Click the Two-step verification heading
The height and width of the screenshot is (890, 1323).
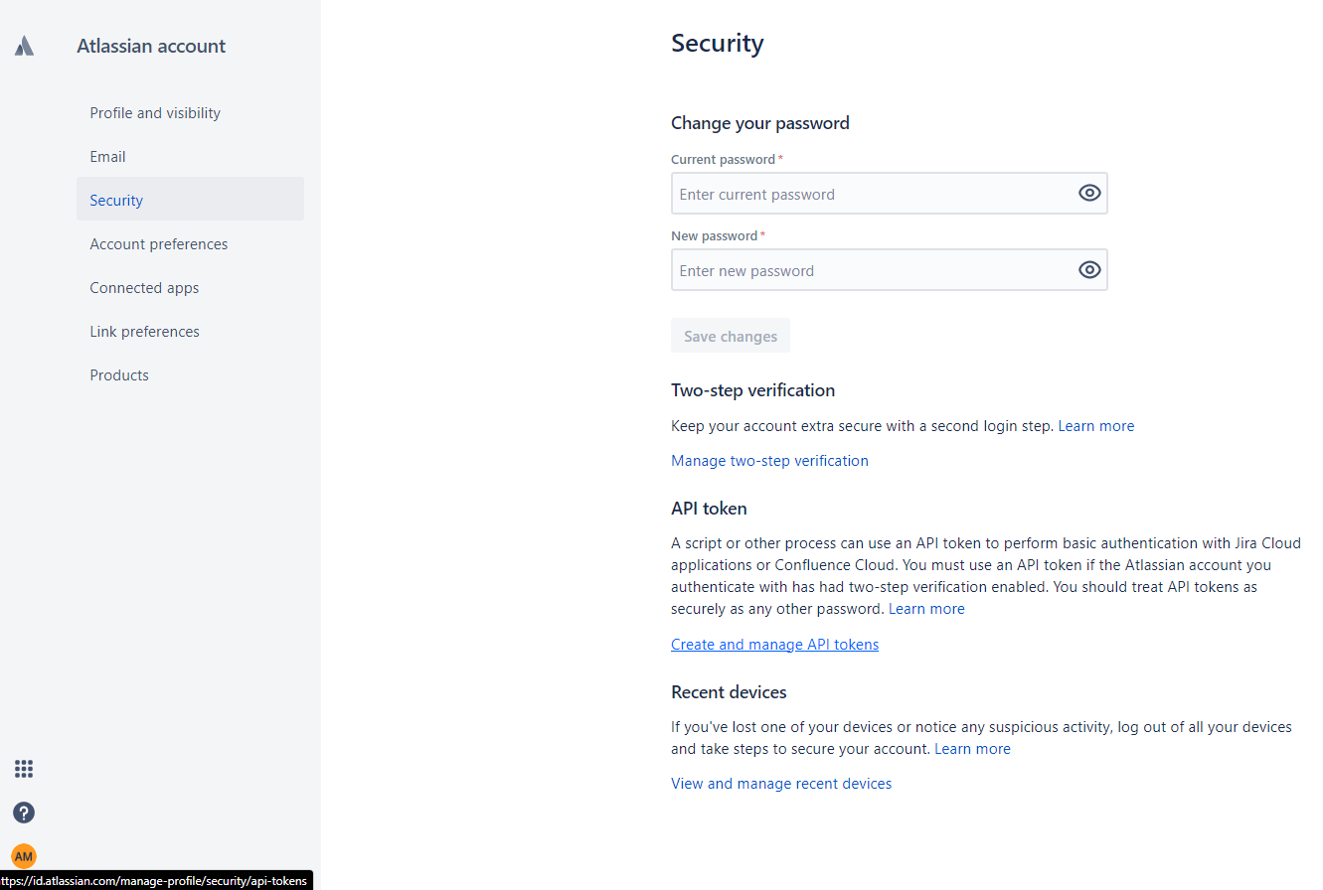point(752,390)
